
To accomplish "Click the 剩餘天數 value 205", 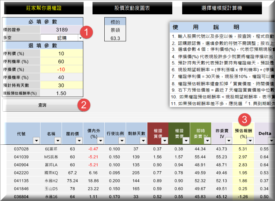I will click(136, 173).
